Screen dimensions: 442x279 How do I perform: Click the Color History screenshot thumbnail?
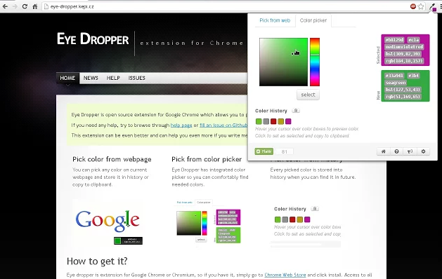[306, 226]
